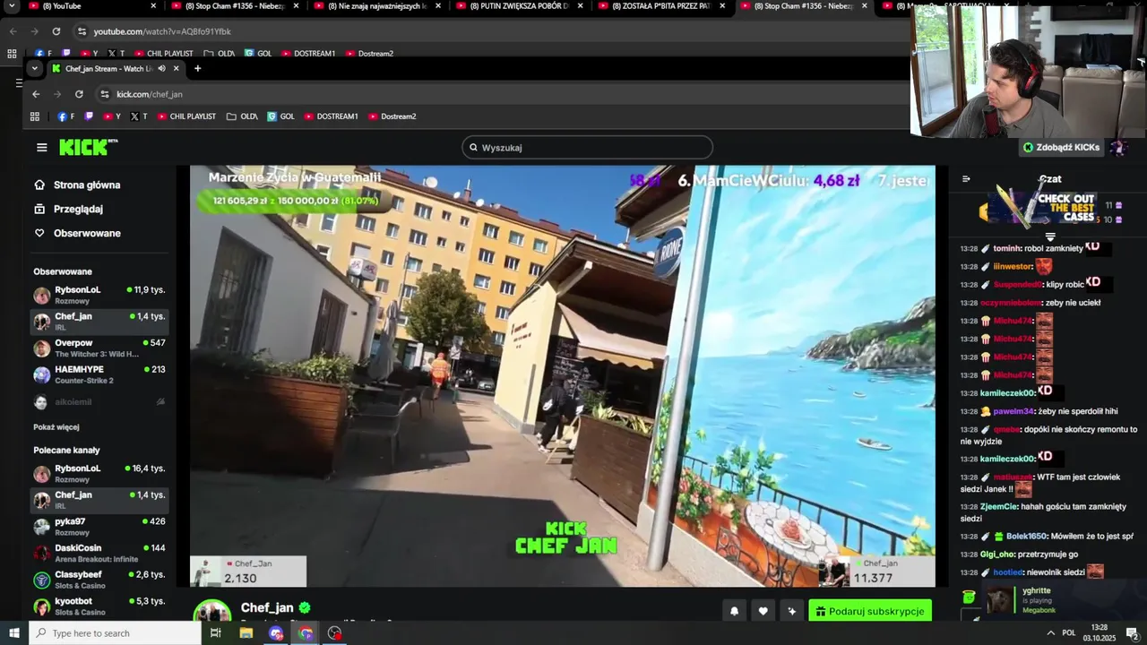Open Chrome from the taskbar
The image size is (1147, 645).
point(306,633)
